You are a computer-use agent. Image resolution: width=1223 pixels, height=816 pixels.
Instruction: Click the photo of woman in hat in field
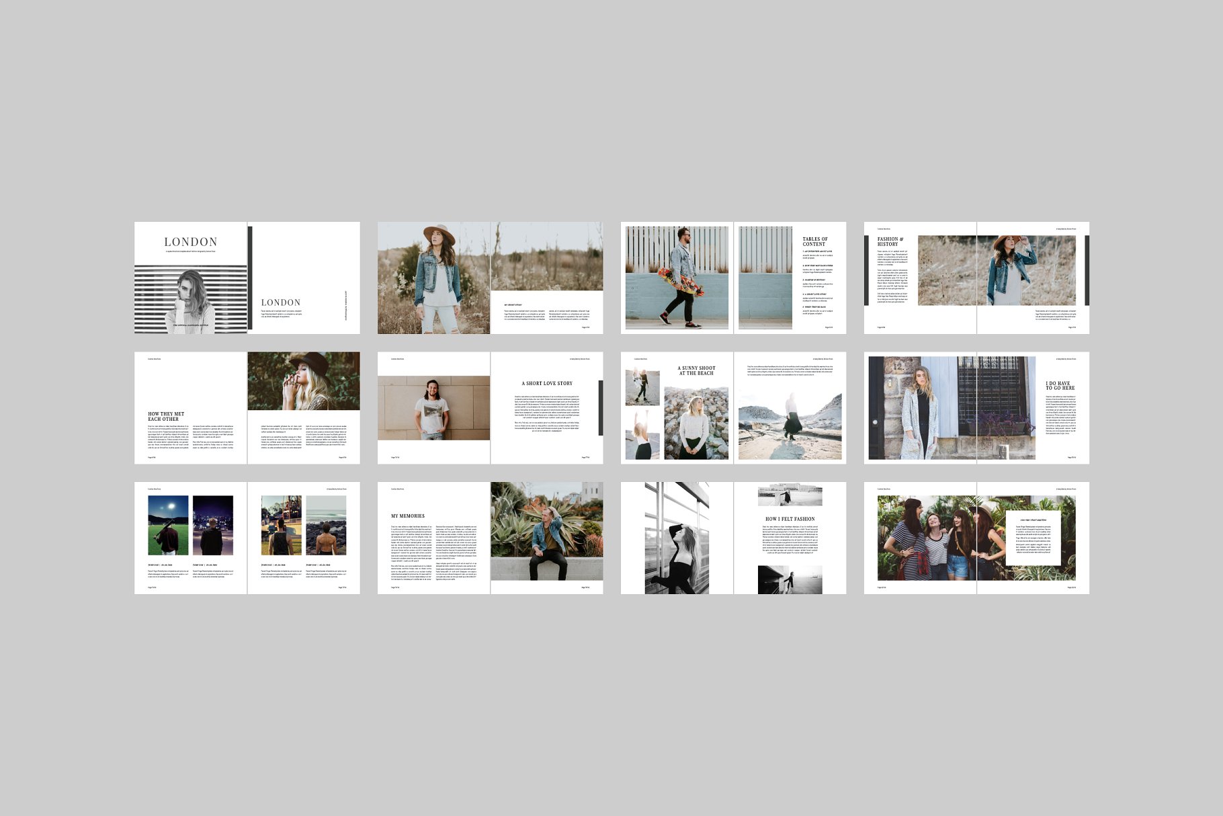(433, 278)
